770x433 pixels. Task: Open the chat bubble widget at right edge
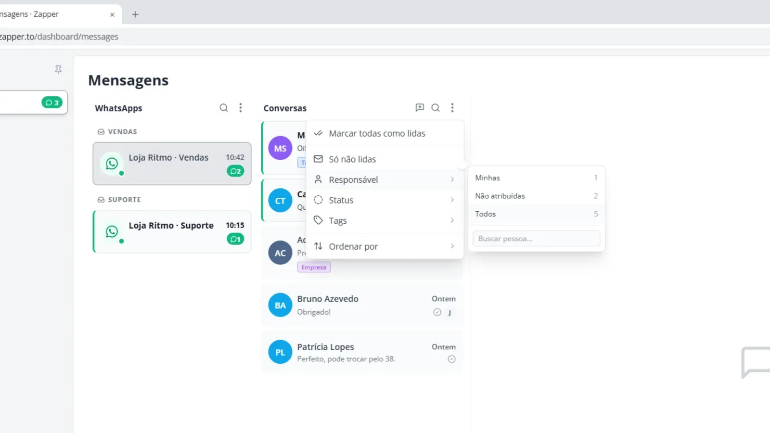[756, 362]
